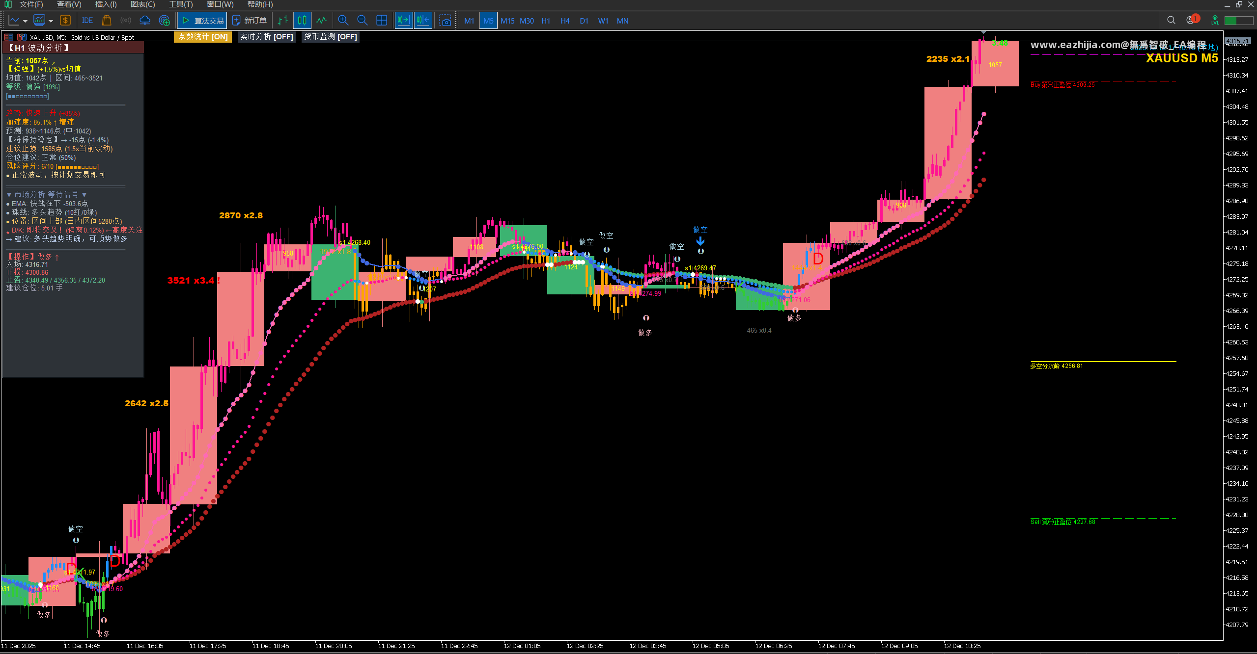Click the depth of market icon
Screen dimensions: 1257x654
22,37
